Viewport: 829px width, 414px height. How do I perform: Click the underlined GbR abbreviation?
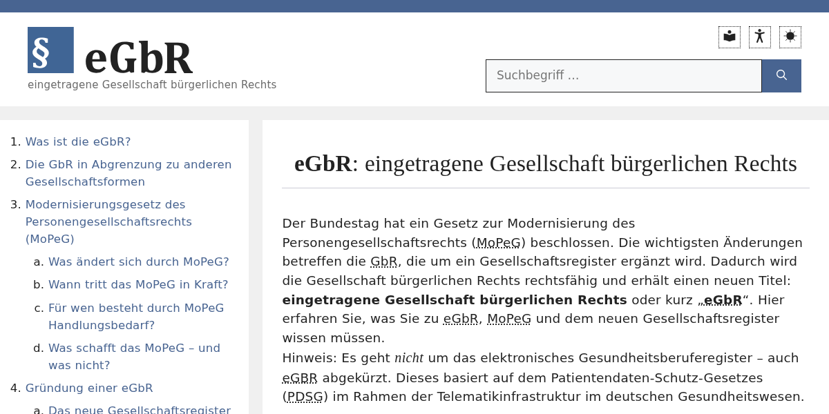[383, 262]
